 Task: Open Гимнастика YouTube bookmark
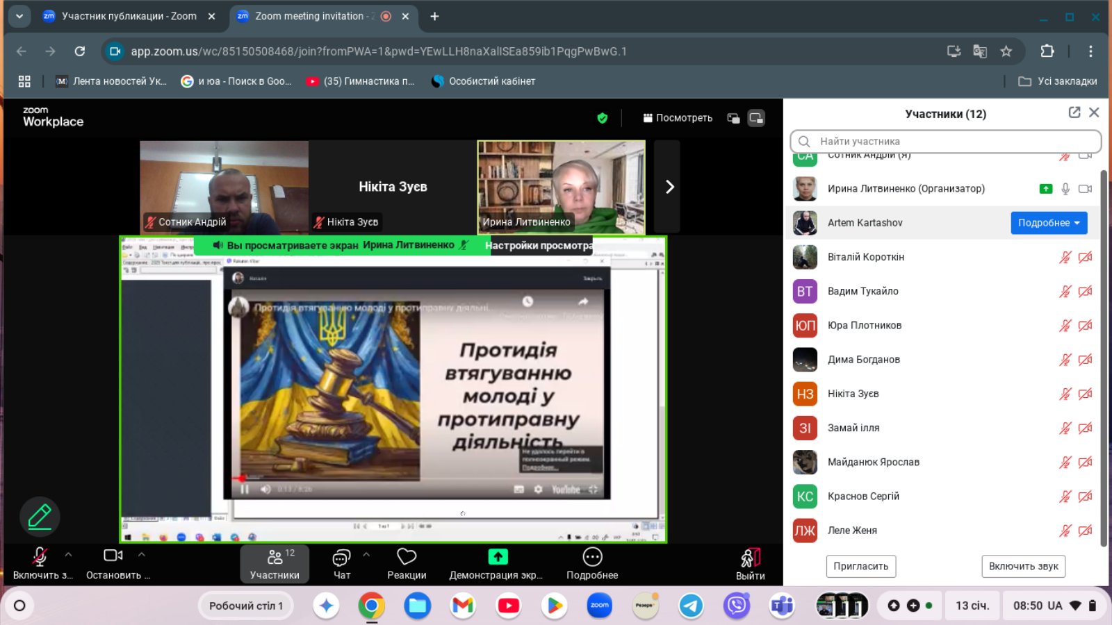pos(361,81)
